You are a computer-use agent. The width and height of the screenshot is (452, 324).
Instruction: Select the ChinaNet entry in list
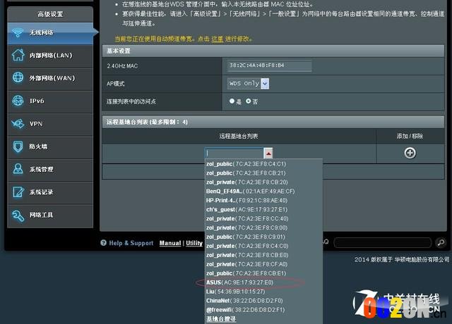244,301
